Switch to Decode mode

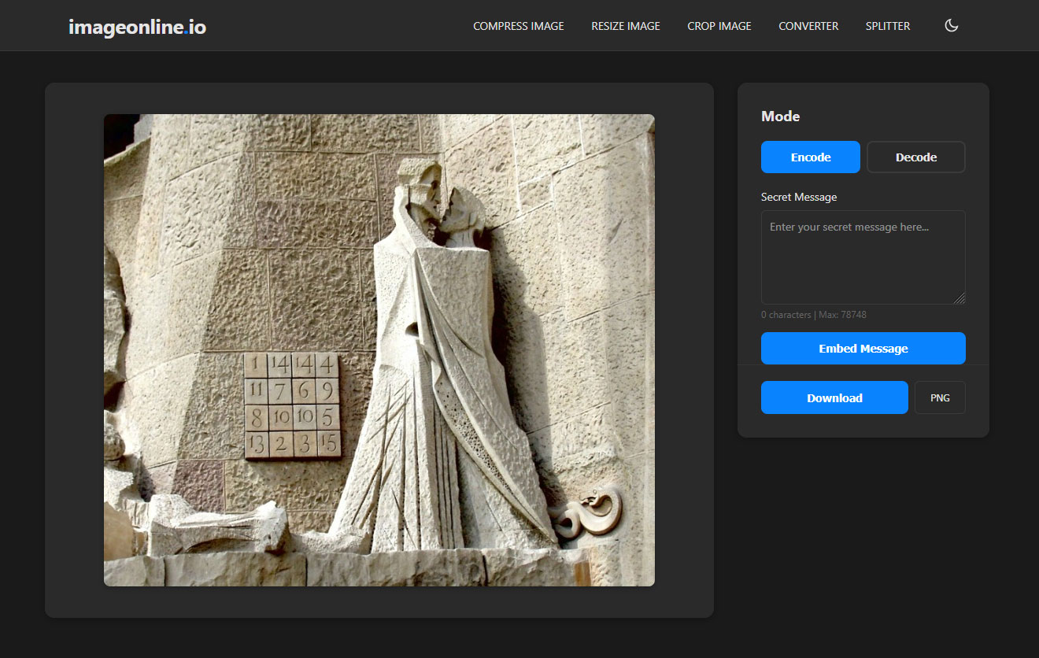pyautogui.click(x=915, y=157)
